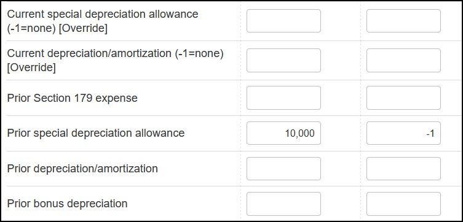Click second-column Prior bonus depreciation field
Image resolution: width=463 pixels, height=222 pixels.
point(403,204)
